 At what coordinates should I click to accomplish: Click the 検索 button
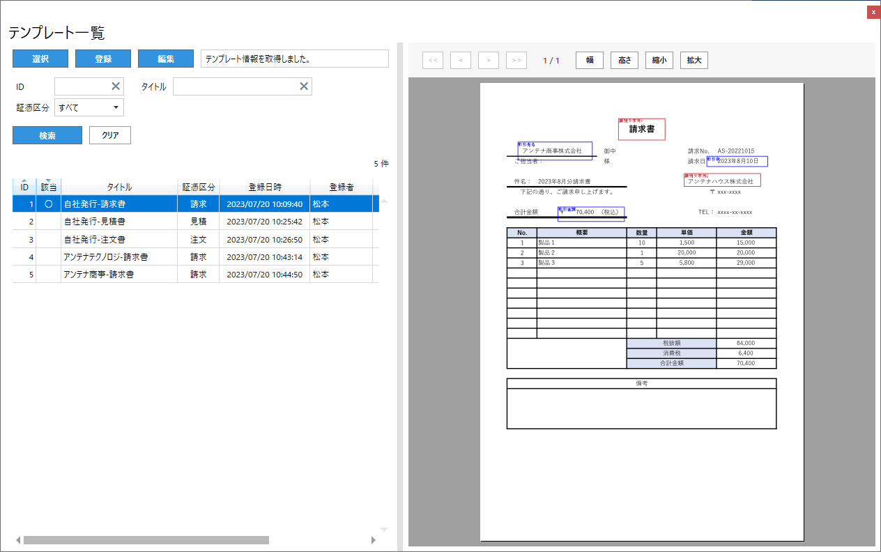click(x=47, y=135)
